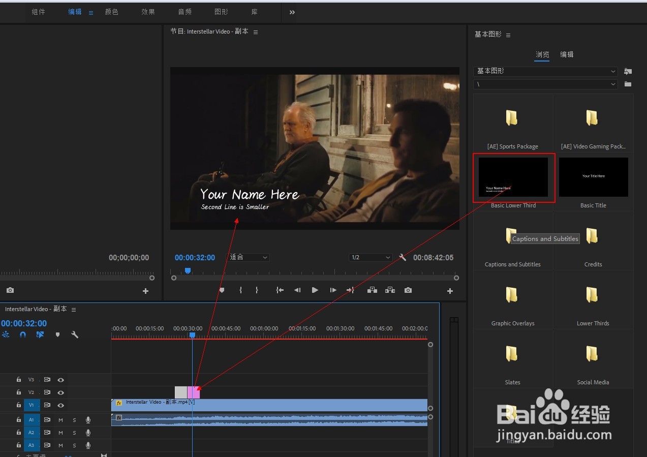
Task: Open source monitor button editor plus
Action: click(145, 291)
